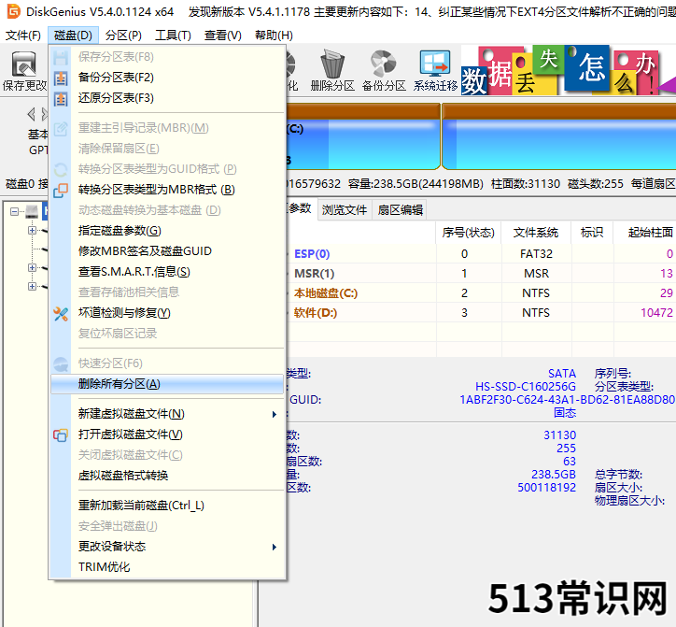Image resolution: width=676 pixels, height=627 pixels.
Task: Open the 更改设备状态 submenu arrow
Action: pyautogui.click(x=275, y=548)
